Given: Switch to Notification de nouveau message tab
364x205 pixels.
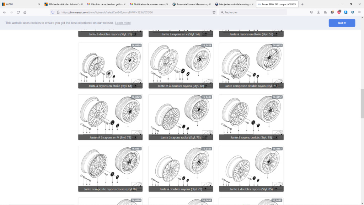Looking at the screenshot, I should [149, 4].
